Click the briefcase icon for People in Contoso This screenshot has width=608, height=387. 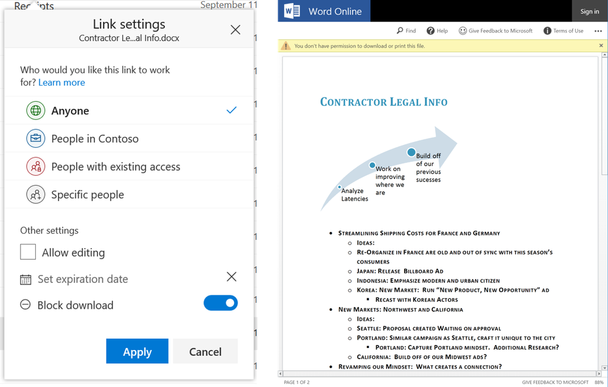click(36, 139)
